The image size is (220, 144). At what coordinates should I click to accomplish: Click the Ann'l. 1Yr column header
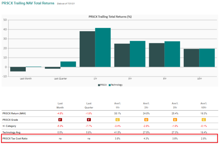(118, 106)
